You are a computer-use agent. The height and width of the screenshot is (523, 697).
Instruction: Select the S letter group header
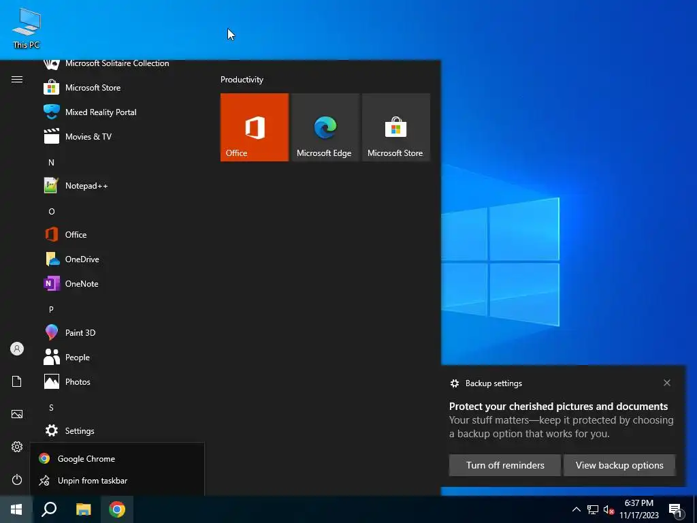[51, 408]
